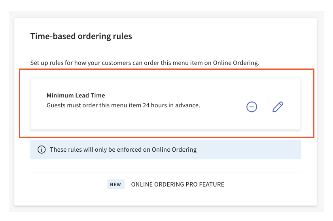Click 'Online Ordering' words in the blue notice
The image size is (333, 221).
(174, 150)
